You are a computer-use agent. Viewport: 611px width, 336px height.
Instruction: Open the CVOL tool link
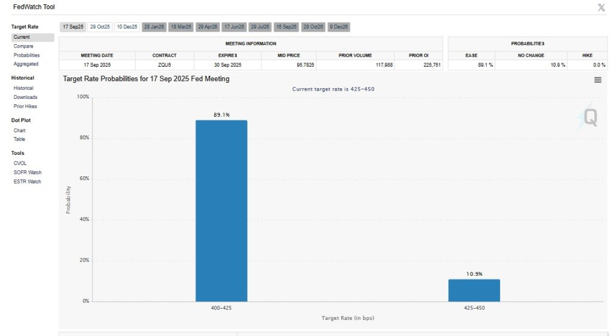tap(20, 163)
